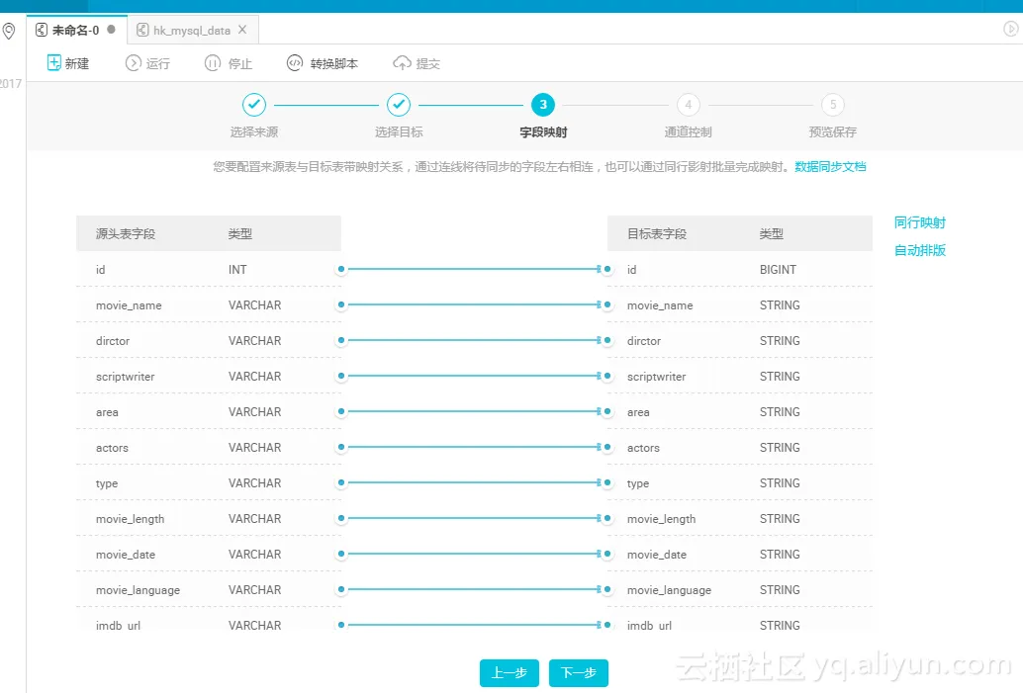This screenshot has height=693, width=1023.
Task: Click target connector dot for movie_length row
Action: click(607, 518)
